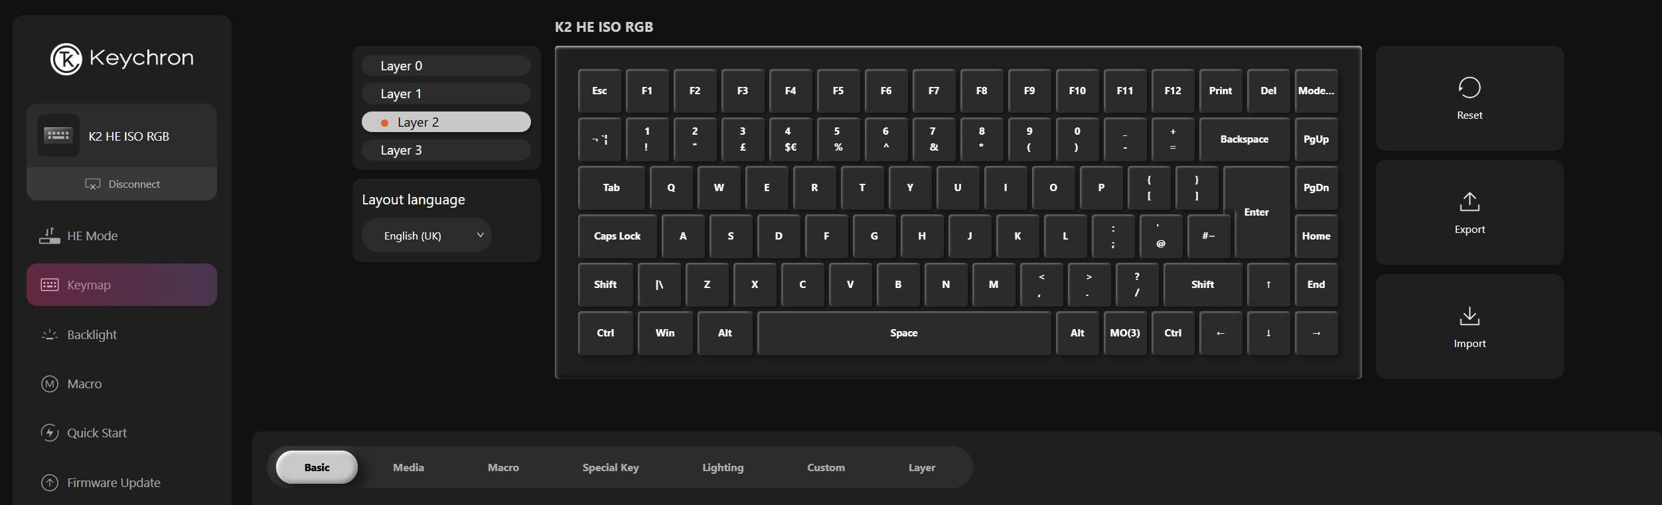Select the down arrow key
The image size is (1662, 505).
click(1268, 332)
